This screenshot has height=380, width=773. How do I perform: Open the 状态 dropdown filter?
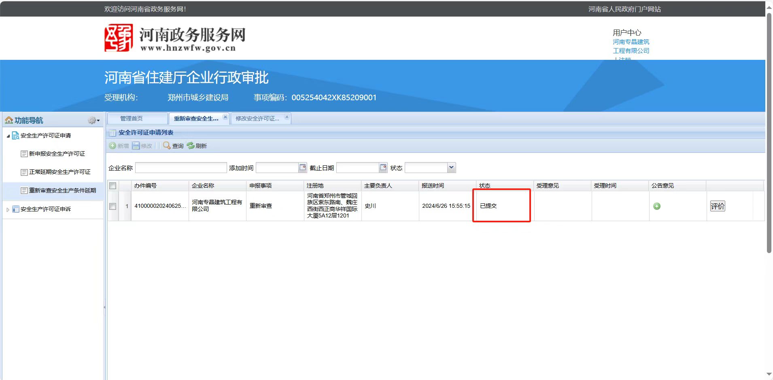coord(451,168)
